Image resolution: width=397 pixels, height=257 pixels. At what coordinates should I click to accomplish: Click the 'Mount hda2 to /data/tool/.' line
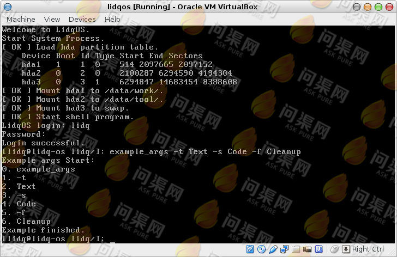coord(82,100)
